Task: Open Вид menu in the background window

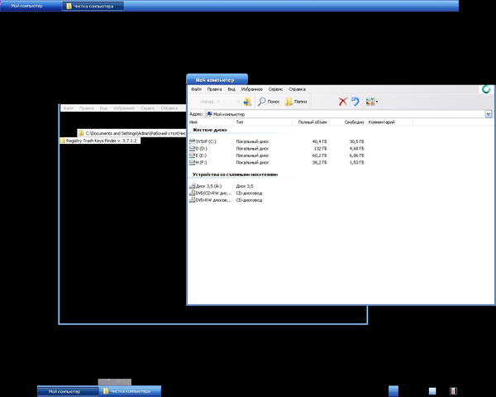Action: tap(103, 108)
